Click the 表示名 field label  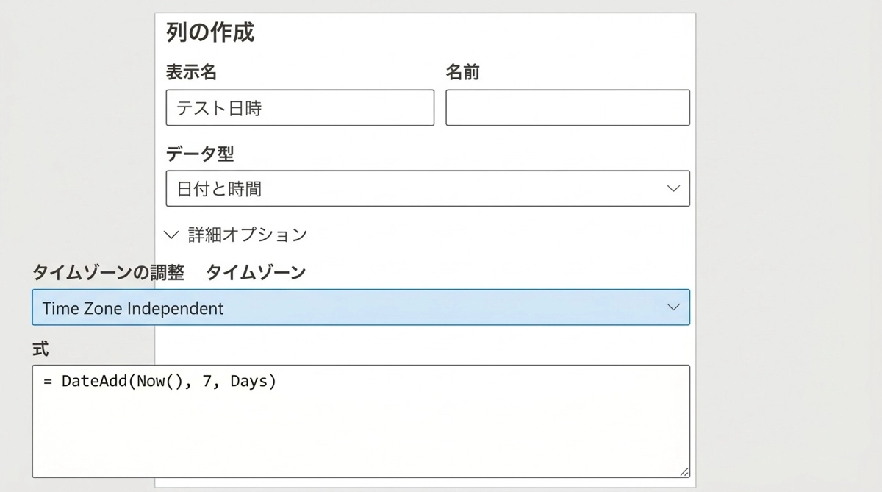pyautogui.click(x=191, y=72)
